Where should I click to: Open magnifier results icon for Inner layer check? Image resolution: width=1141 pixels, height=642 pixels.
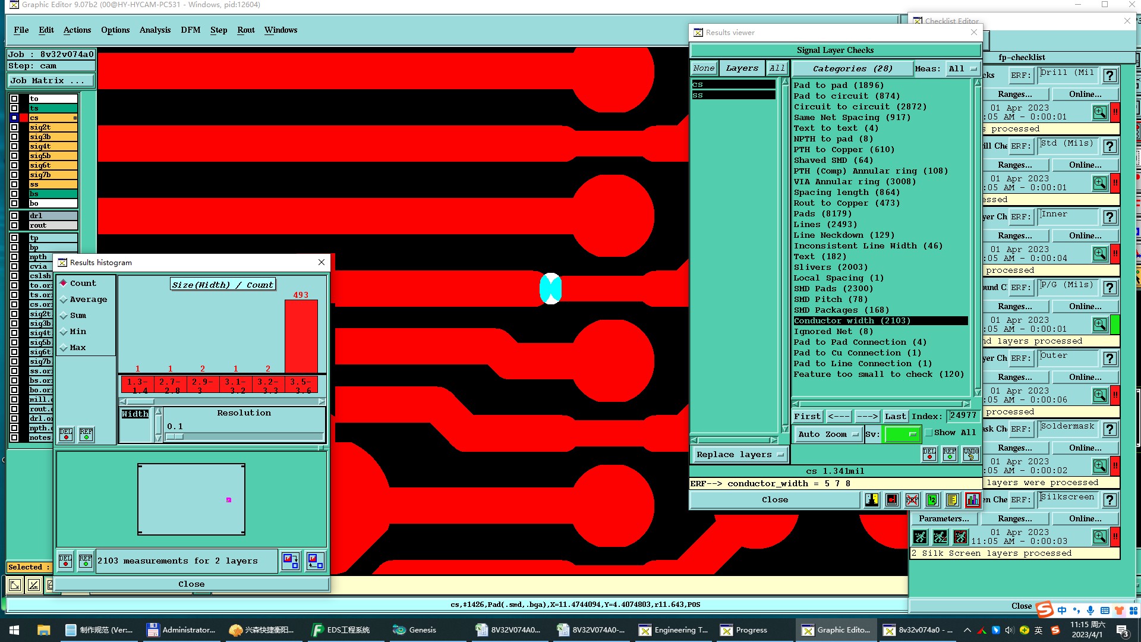1100,253
